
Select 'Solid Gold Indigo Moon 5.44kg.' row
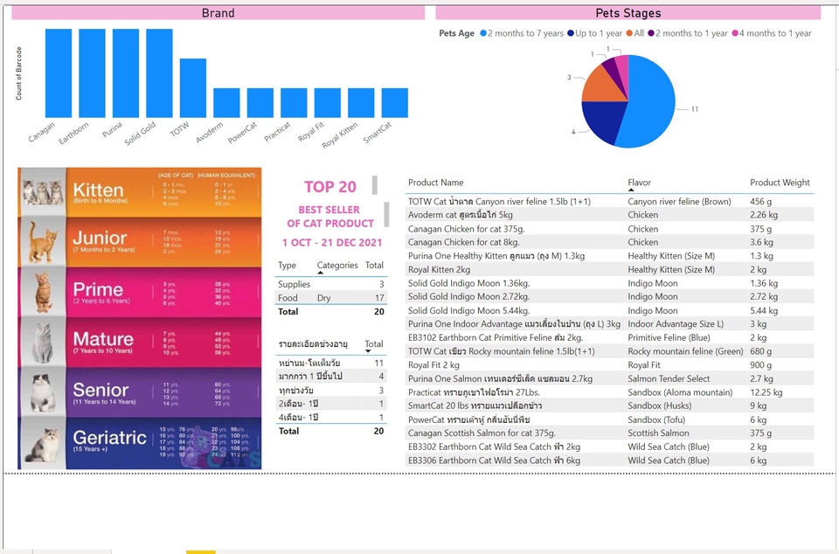pos(609,311)
